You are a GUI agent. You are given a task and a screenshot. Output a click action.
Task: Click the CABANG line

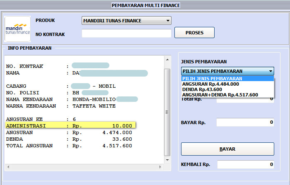[61, 86]
